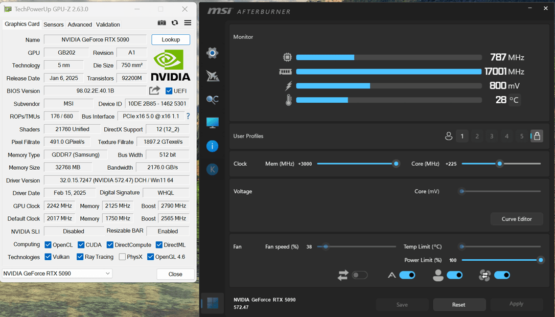Image resolution: width=555 pixels, height=317 pixels.
Task: Click the user profile person icon
Action: tap(449, 136)
